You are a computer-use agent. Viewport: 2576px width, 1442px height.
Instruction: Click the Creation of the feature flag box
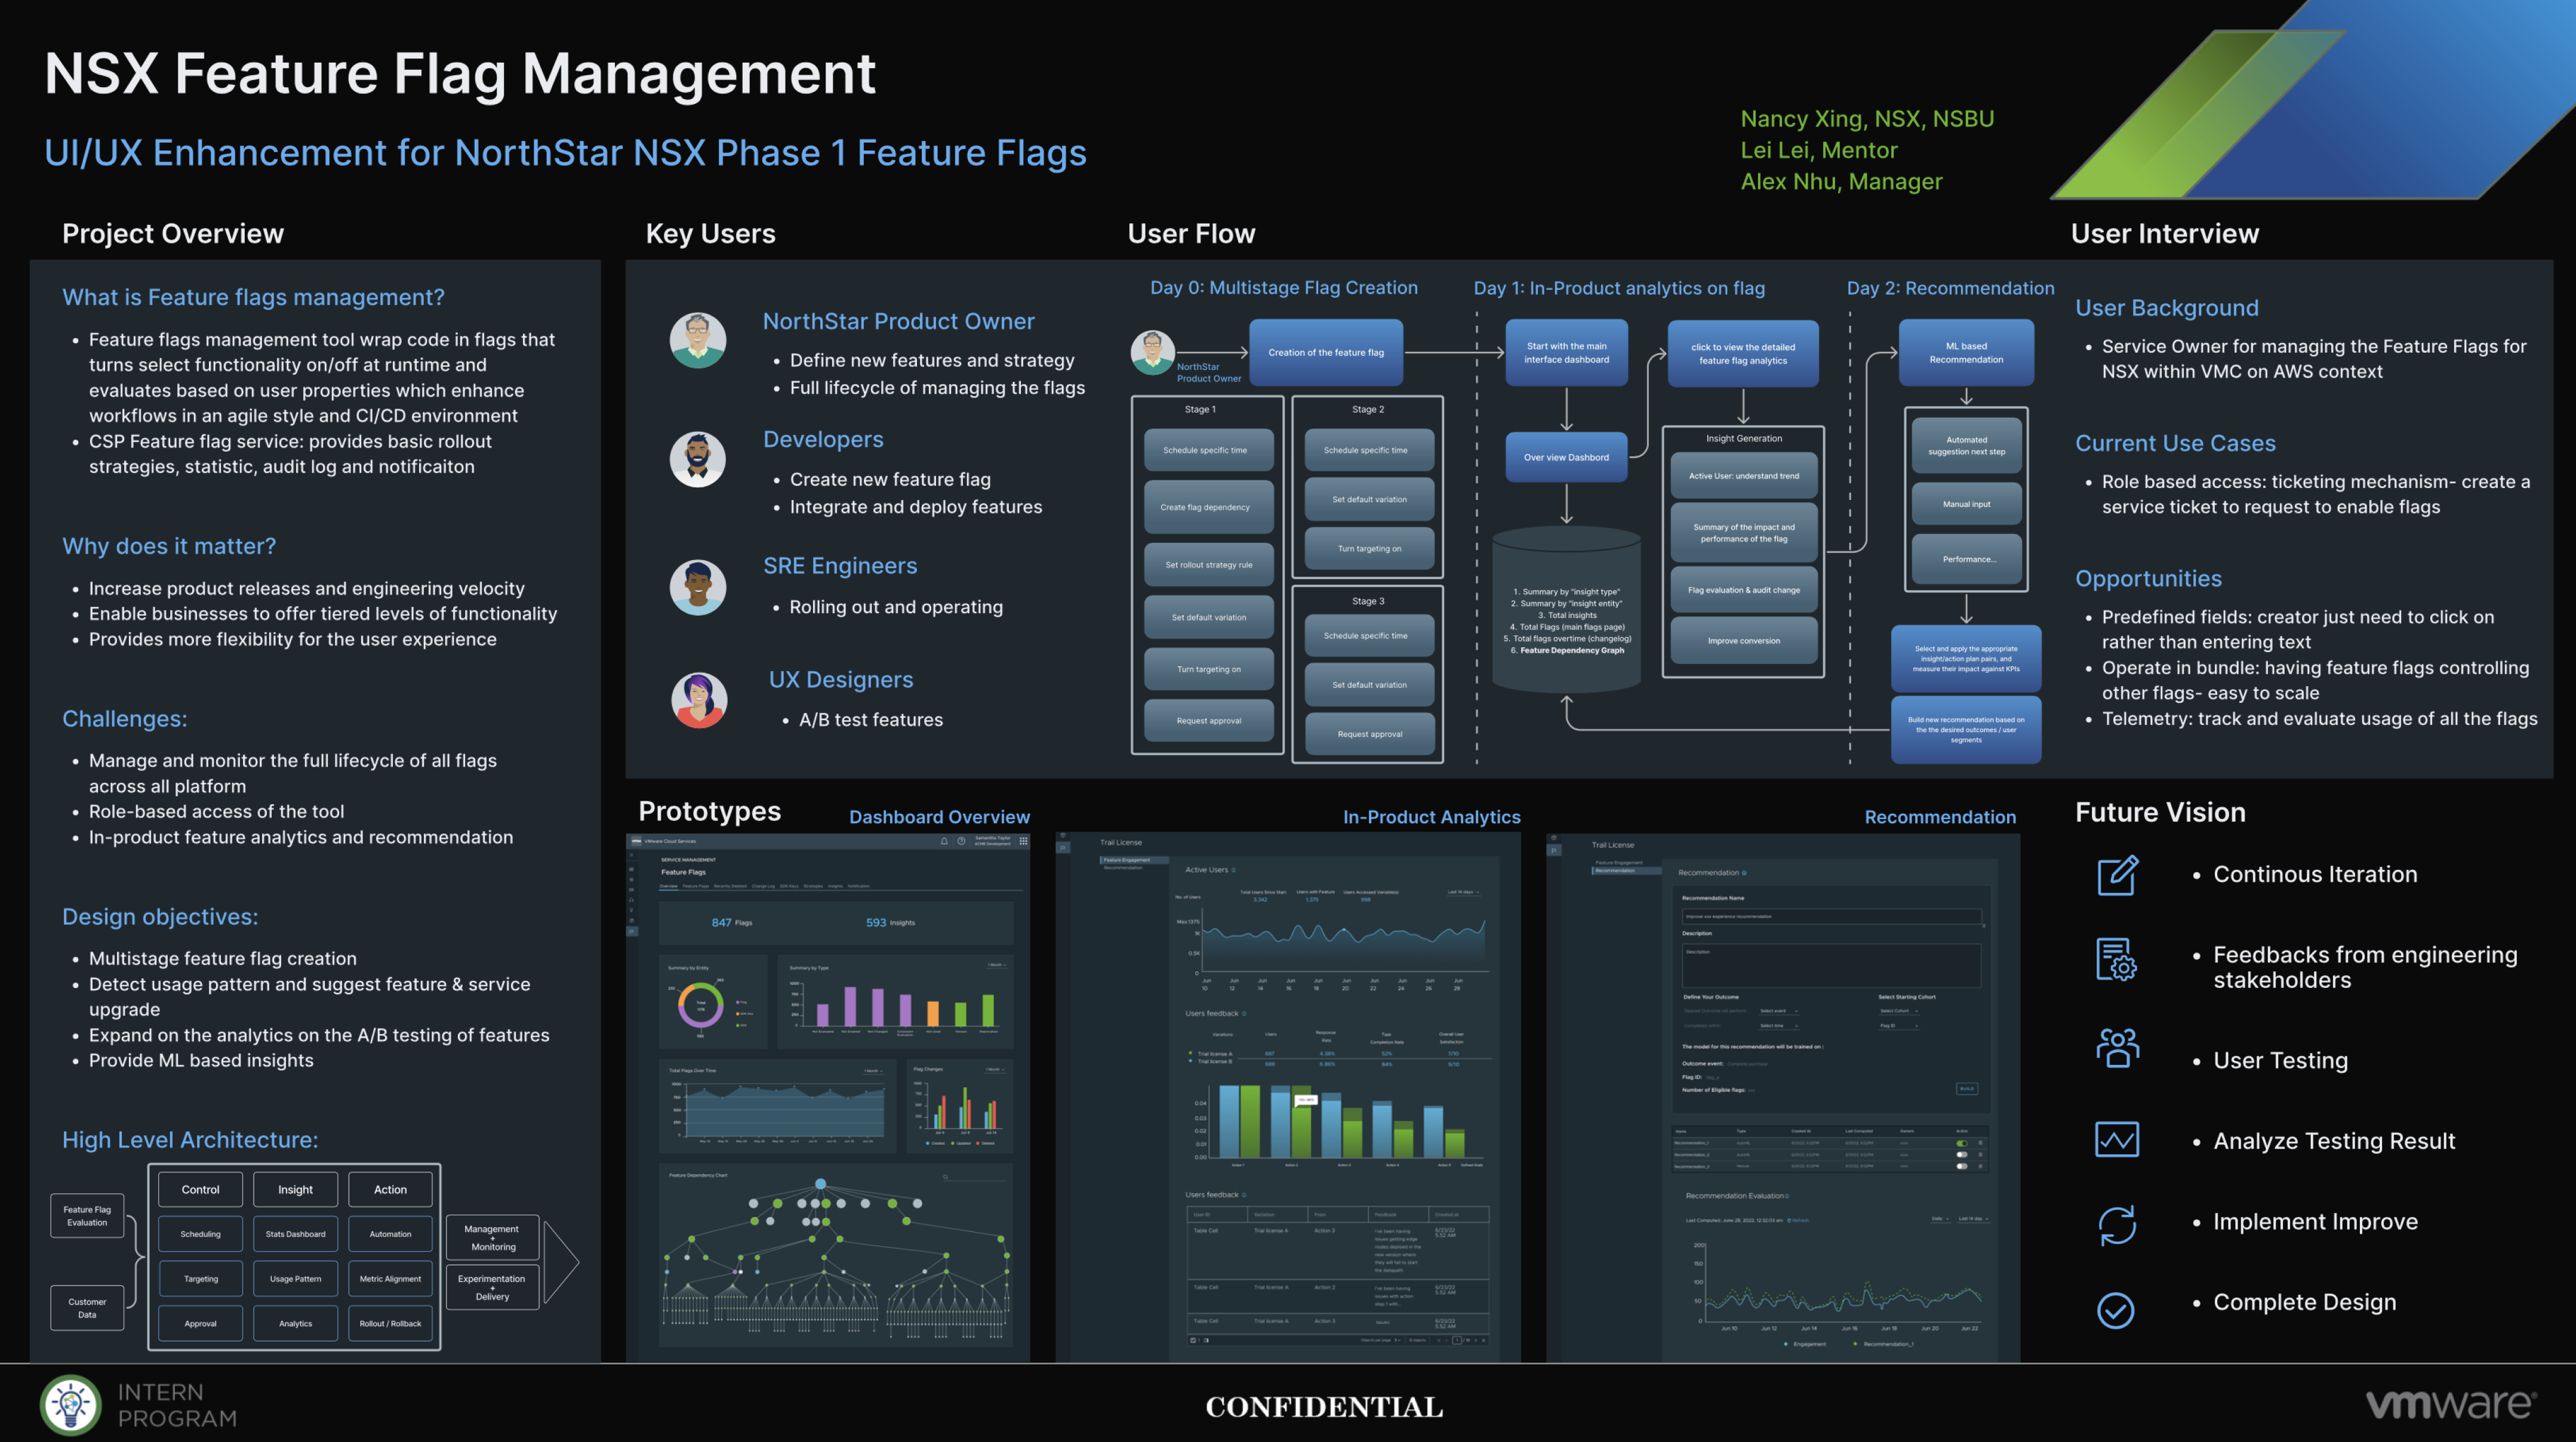pyautogui.click(x=1326, y=352)
